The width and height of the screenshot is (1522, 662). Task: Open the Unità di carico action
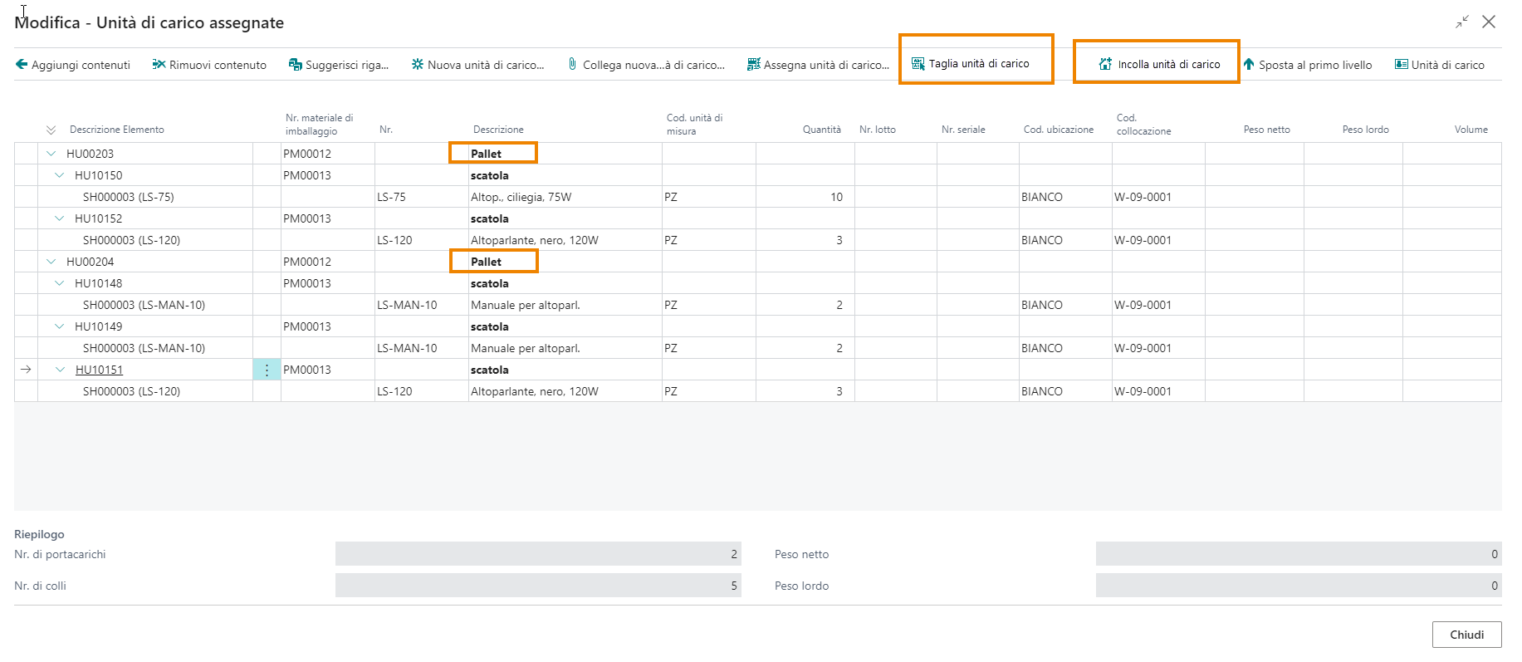coord(1440,64)
